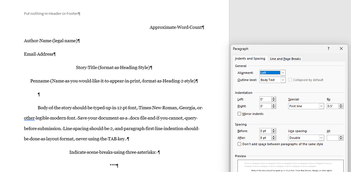The image size is (351, 172).
Task: Select the Indents and Spacing tab
Action: 250,58
